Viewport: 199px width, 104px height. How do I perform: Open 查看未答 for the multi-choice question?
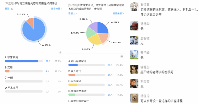click(x=118, y=14)
